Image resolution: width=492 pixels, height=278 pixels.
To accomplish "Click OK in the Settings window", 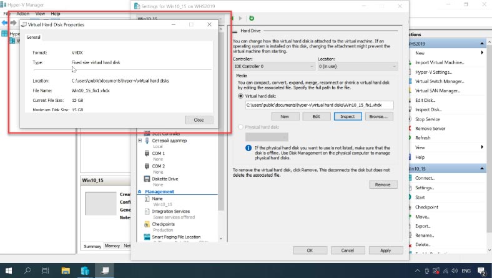I will tap(310, 251).
